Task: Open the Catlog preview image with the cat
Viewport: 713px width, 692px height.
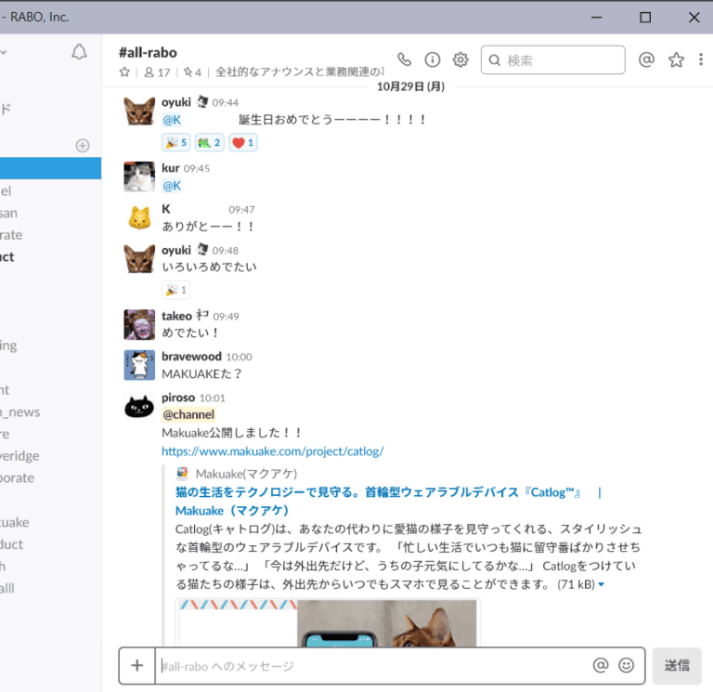Action: (328, 623)
